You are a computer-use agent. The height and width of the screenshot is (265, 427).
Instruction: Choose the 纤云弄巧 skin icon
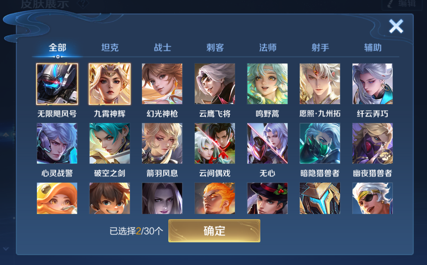[372, 84]
